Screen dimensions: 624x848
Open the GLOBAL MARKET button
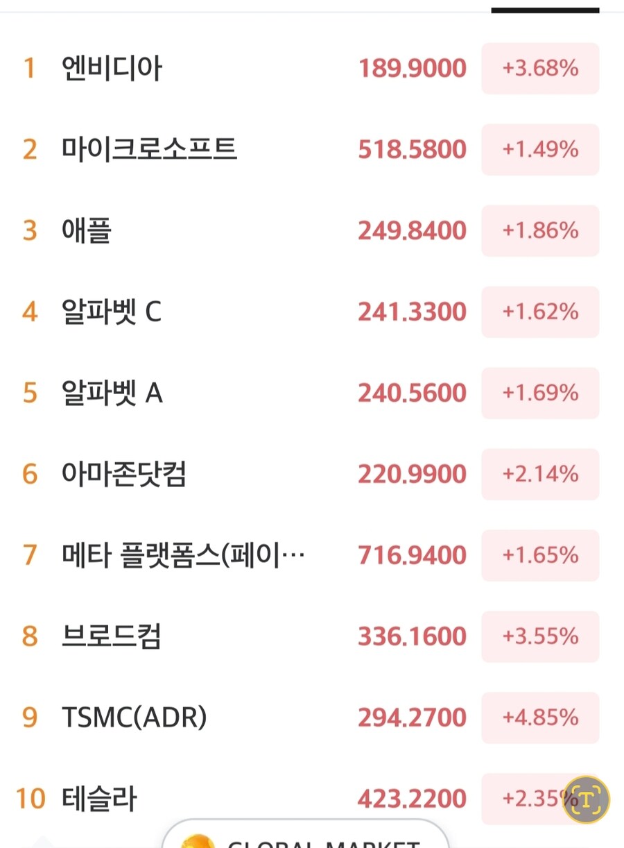pyautogui.click(x=305, y=841)
